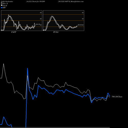This screenshot has width=128, height=128.
Task: Click the 28.19 value in FAST chart
Action: 38,24
